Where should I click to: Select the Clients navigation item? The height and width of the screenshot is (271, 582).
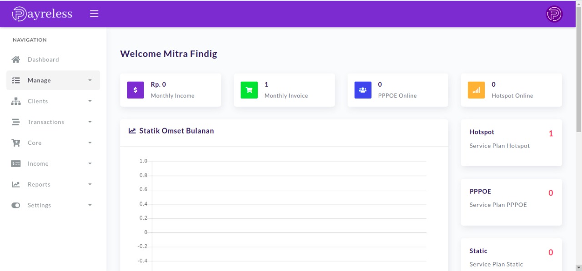(x=53, y=101)
